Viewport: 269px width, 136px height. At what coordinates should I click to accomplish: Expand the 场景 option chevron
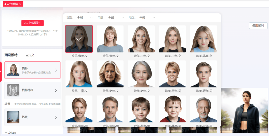[x=56, y=117]
